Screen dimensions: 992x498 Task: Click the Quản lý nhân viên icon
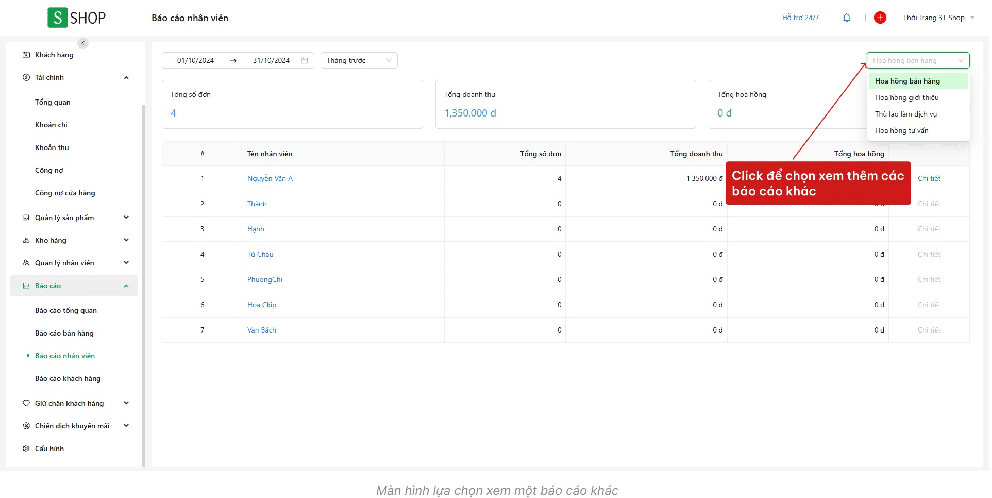coord(26,263)
